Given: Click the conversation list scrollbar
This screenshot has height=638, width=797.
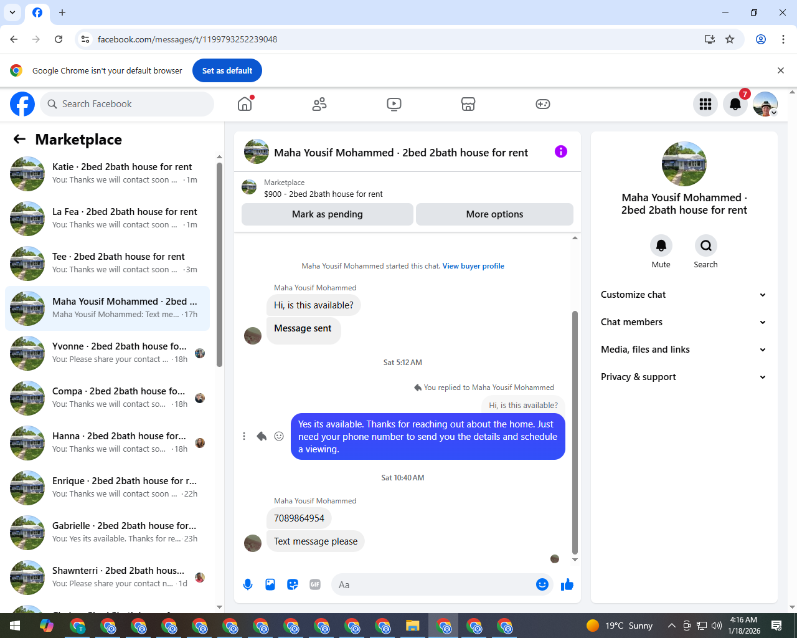Looking at the screenshot, I should [x=219, y=265].
